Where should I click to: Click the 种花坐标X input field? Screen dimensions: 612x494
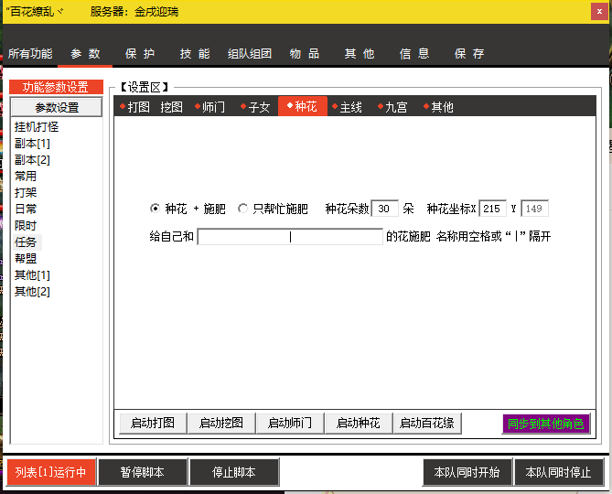point(492,209)
